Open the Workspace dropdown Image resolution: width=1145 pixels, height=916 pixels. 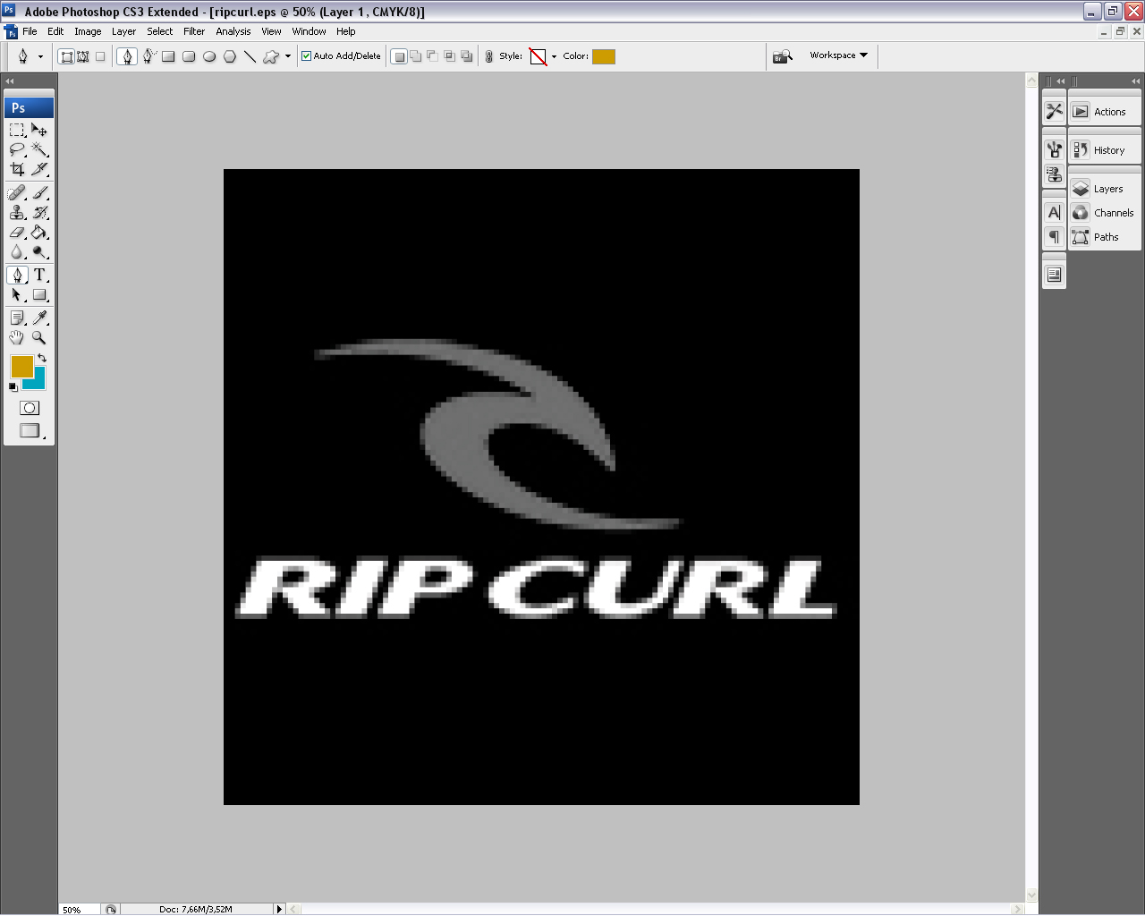[x=838, y=55]
